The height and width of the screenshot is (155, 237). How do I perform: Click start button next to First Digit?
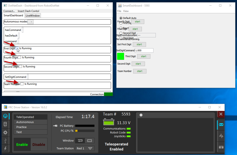click(135, 29)
